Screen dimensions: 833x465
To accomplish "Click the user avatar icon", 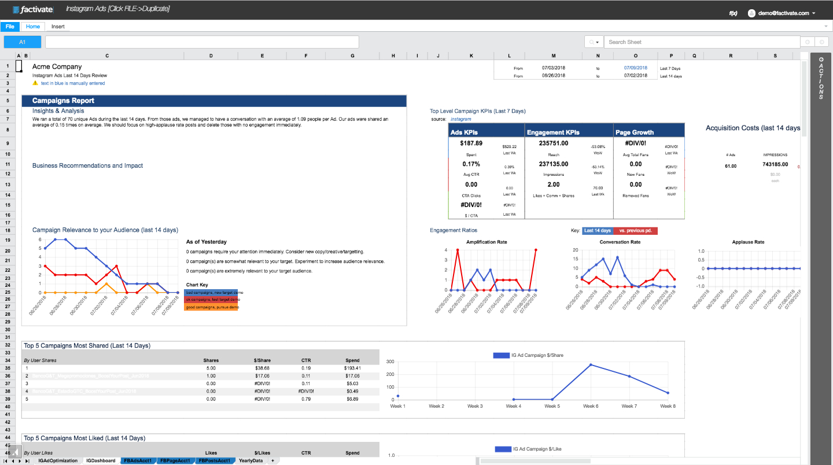I will click(751, 13).
